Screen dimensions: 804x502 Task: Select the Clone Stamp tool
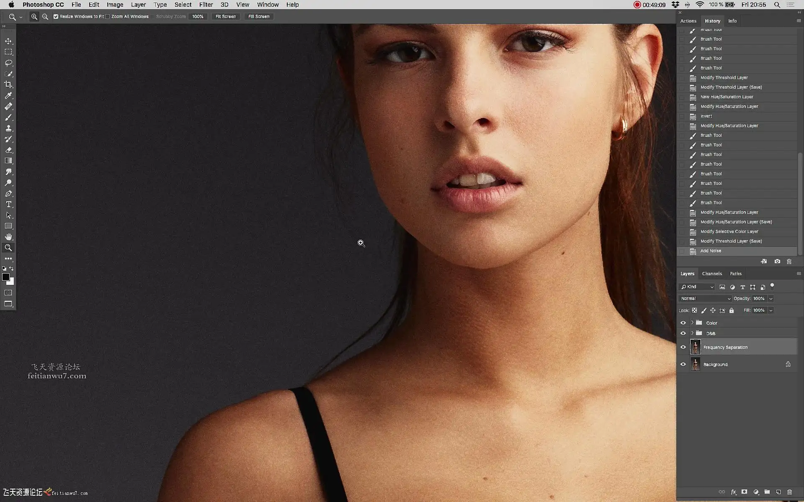click(8, 128)
